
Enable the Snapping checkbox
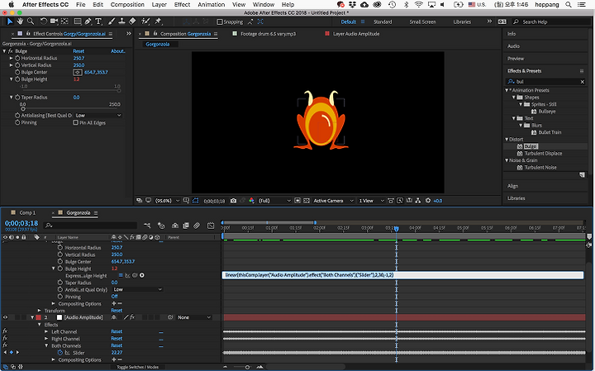220,22
